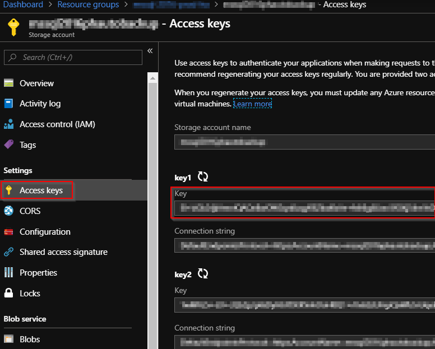Open the Locks page
Screen dimensions: 435x349
click(30, 294)
